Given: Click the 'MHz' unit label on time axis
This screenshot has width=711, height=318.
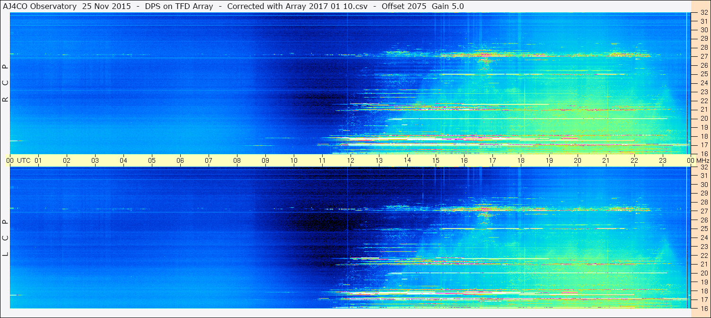Looking at the screenshot, I should tap(702, 160).
